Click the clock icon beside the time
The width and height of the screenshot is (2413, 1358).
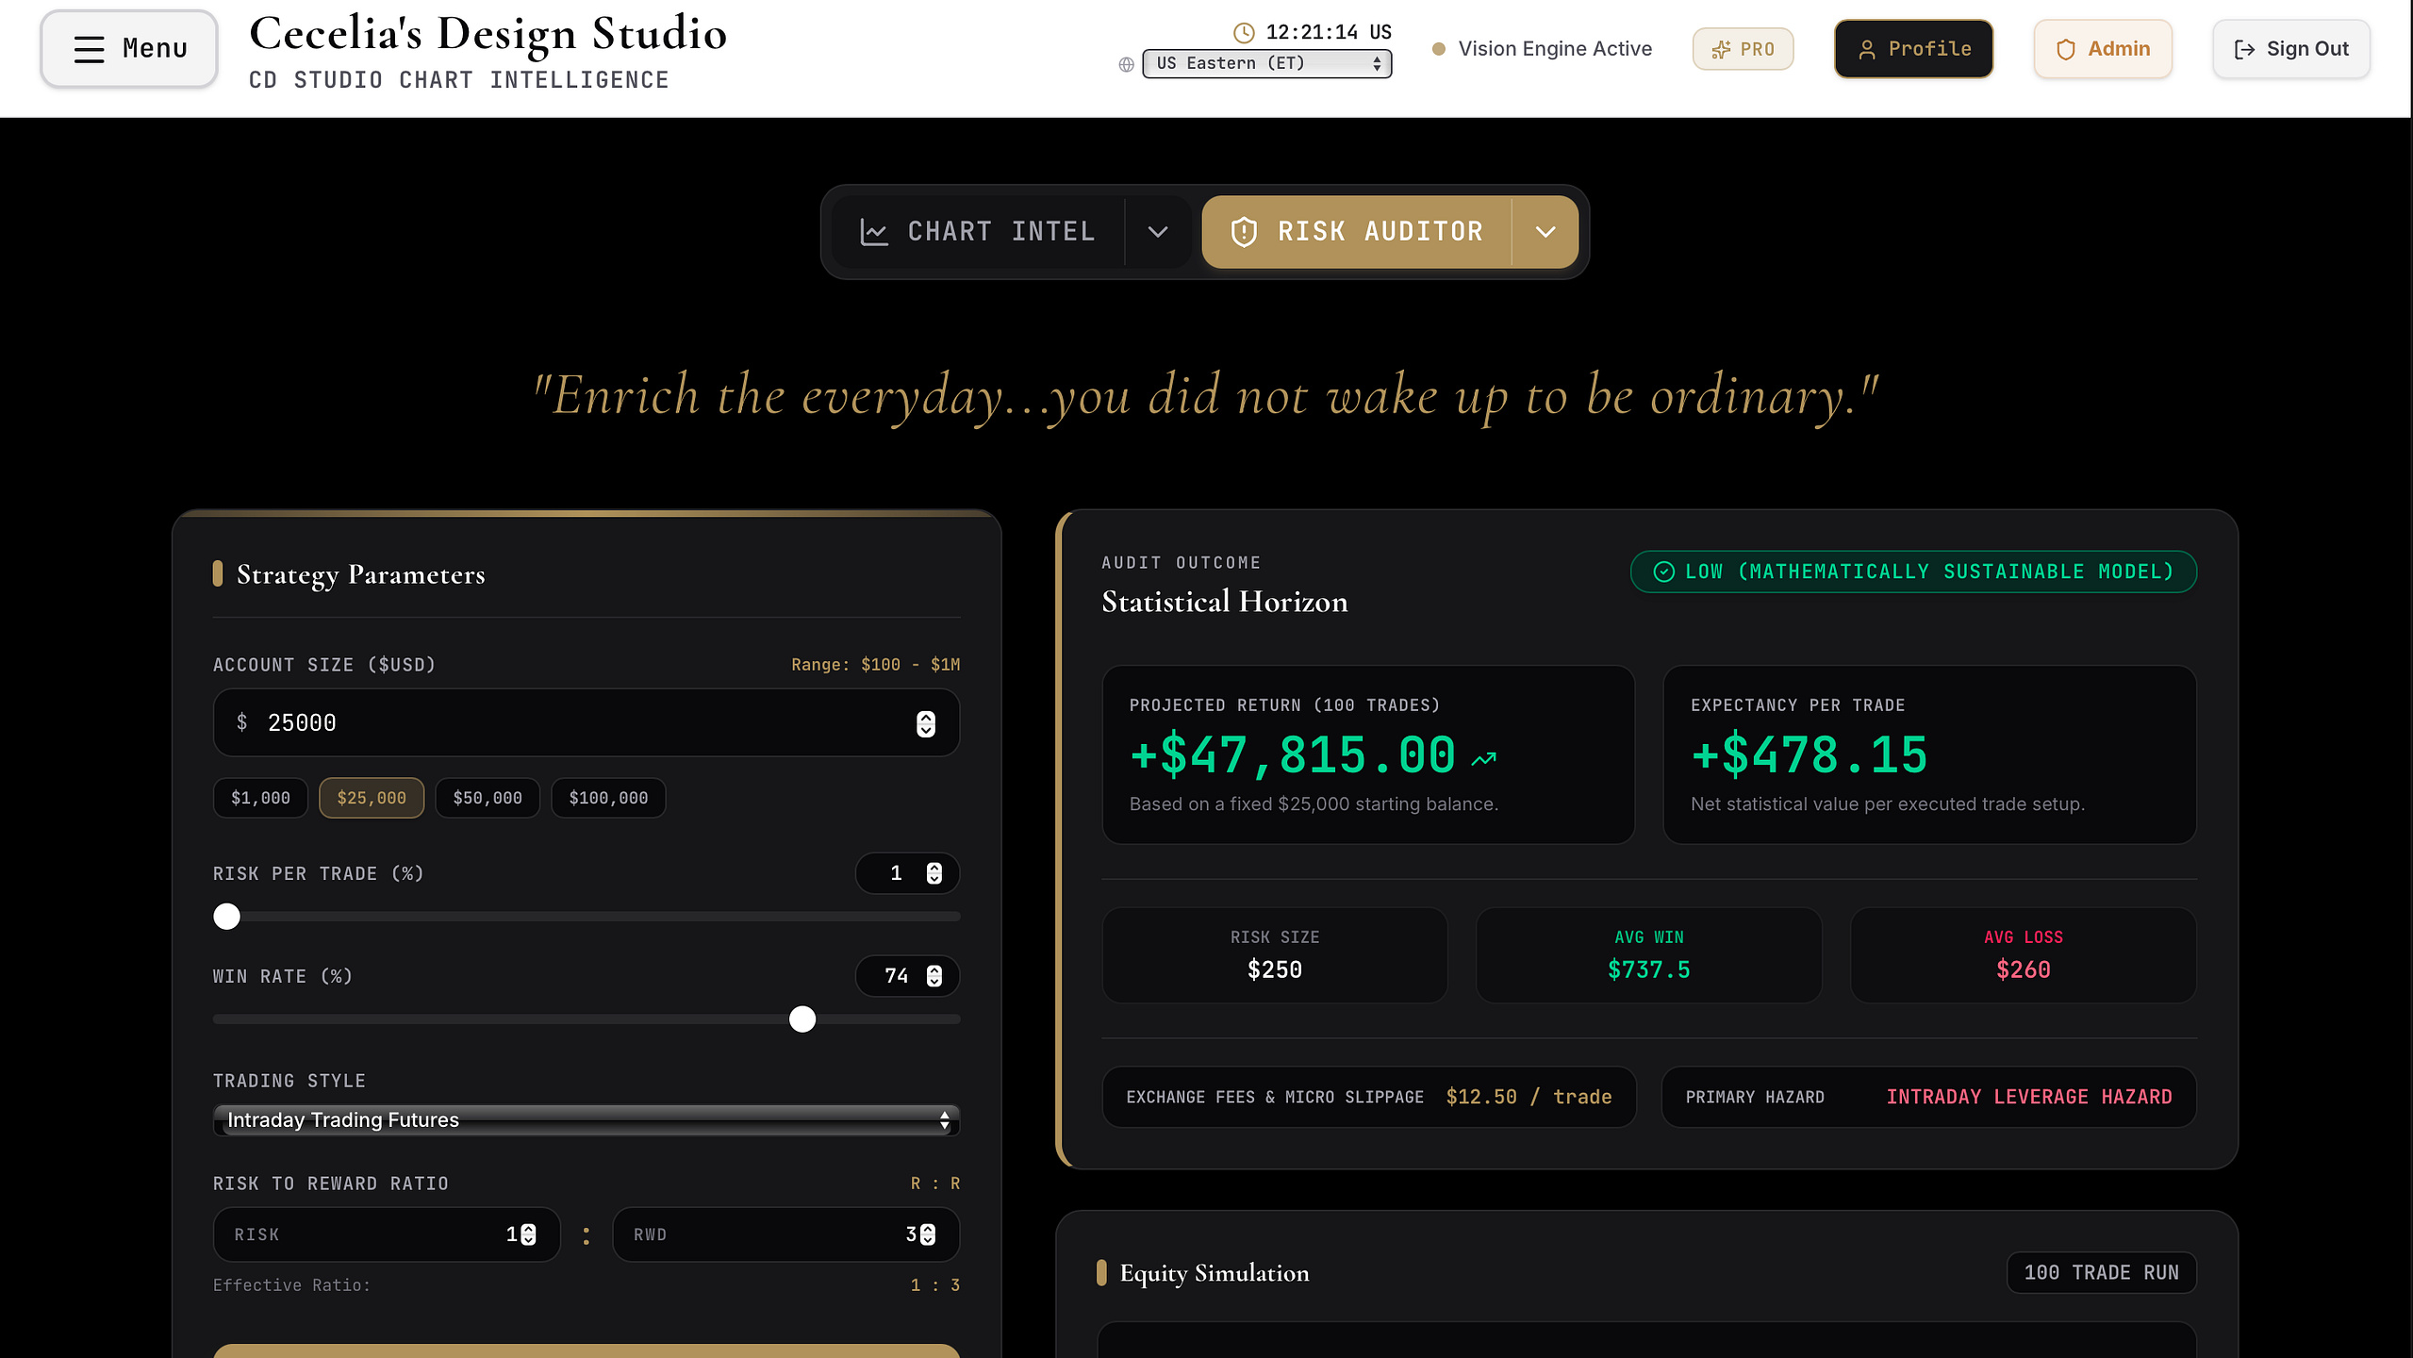tap(1244, 33)
